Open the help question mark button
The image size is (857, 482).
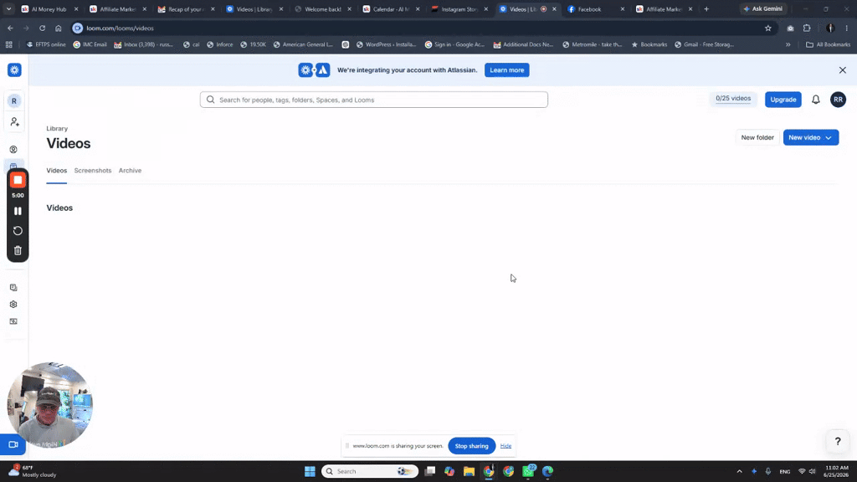click(x=837, y=442)
